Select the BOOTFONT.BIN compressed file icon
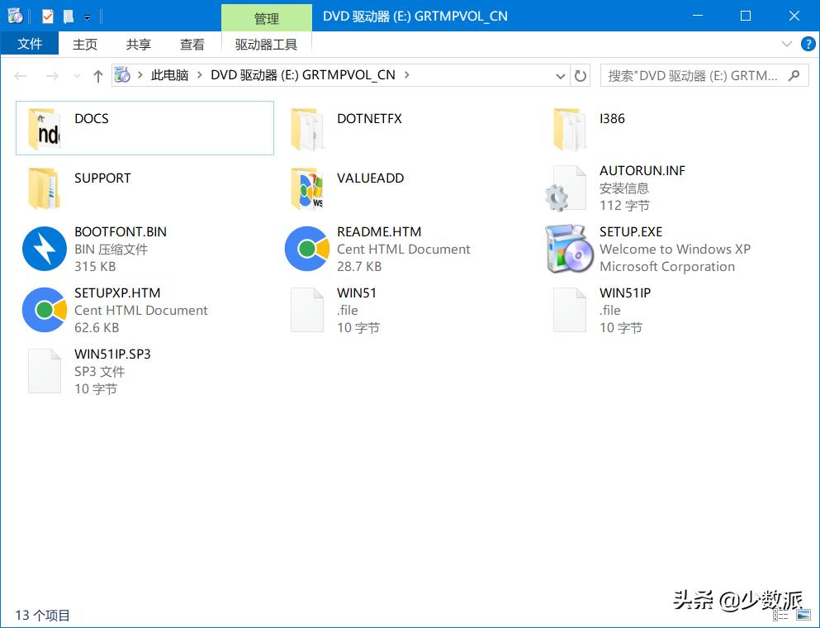Image resolution: width=820 pixels, height=628 pixels. click(x=44, y=249)
